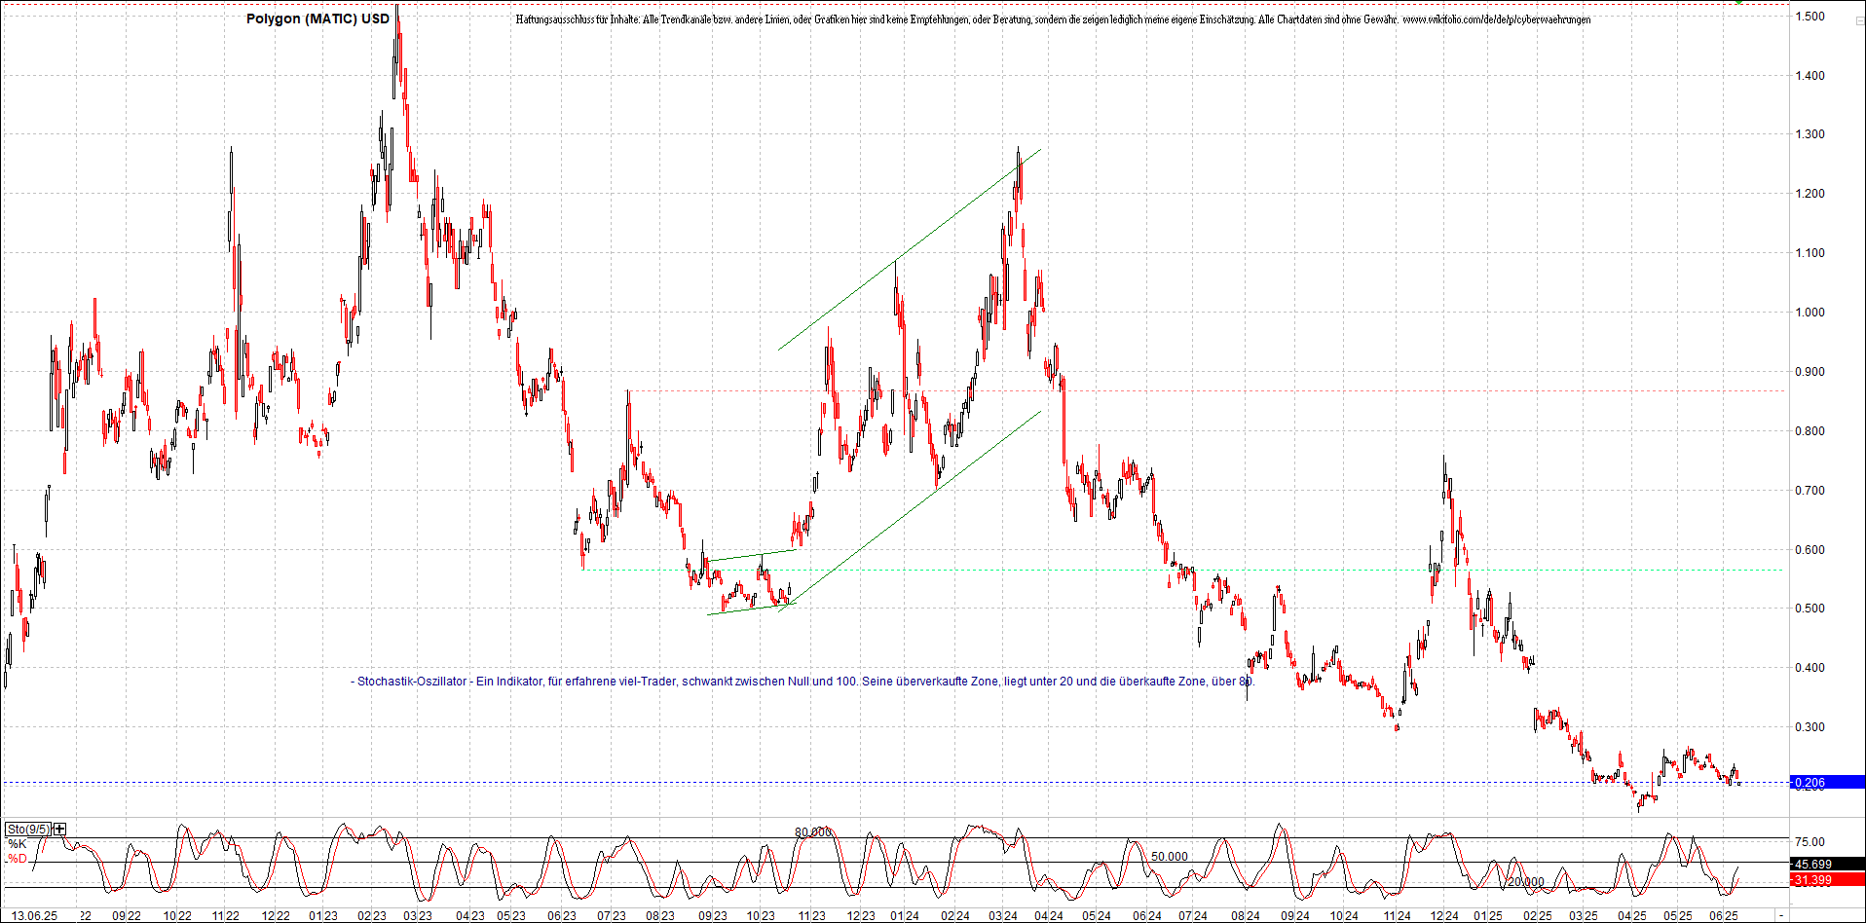This screenshot has width=1866, height=923.
Task: Click the red 31.399 value tag
Action: (x=1813, y=879)
